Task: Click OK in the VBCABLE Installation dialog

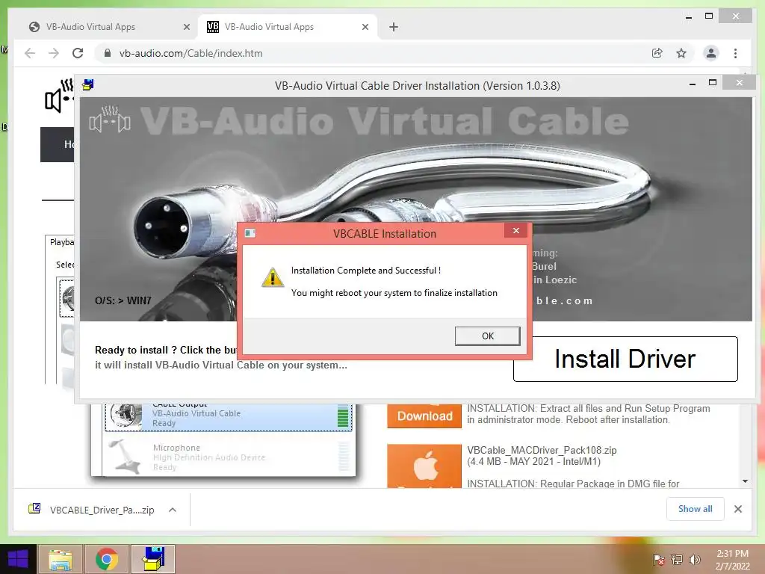Action: coord(487,336)
